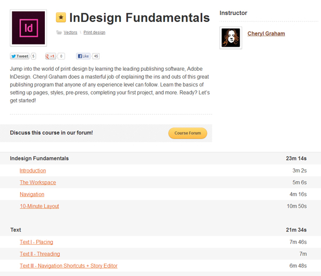Open the Introduction lesson
Screen dimensions: 321x276
point(33,170)
